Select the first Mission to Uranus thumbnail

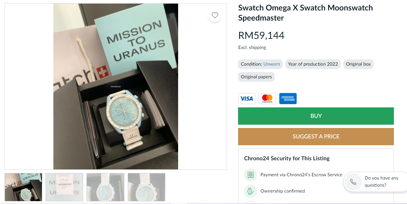pyautogui.click(x=23, y=187)
